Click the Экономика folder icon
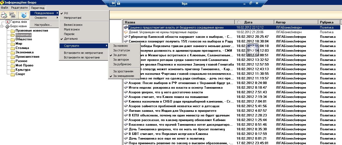The height and width of the screenshot is (145, 342). (13, 52)
